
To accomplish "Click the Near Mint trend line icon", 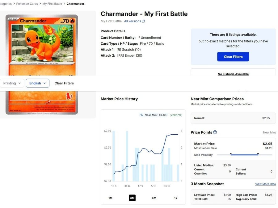I will [x=142, y=115].
